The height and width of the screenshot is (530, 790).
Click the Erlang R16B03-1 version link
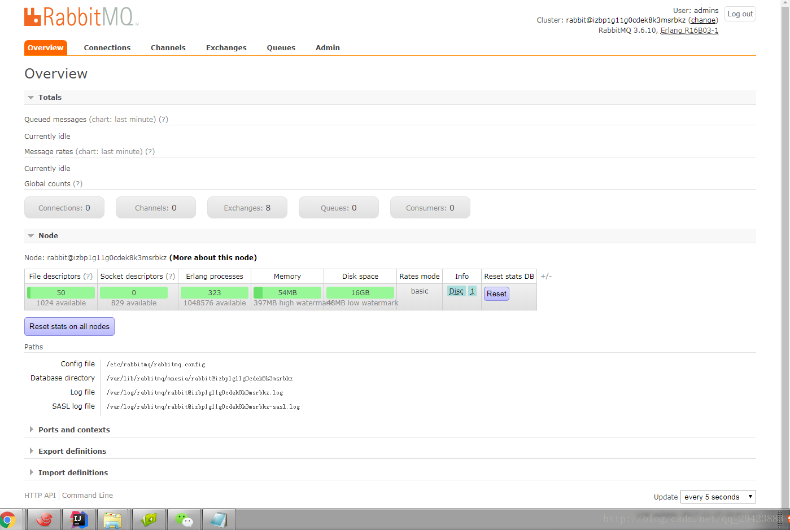coord(689,30)
